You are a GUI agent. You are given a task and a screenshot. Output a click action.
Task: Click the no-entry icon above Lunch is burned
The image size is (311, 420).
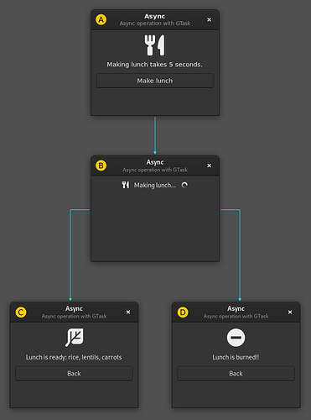click(236, 338)
